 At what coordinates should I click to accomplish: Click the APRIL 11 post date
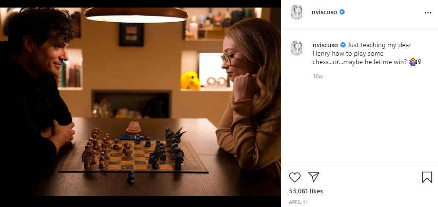tap(298, 202)
